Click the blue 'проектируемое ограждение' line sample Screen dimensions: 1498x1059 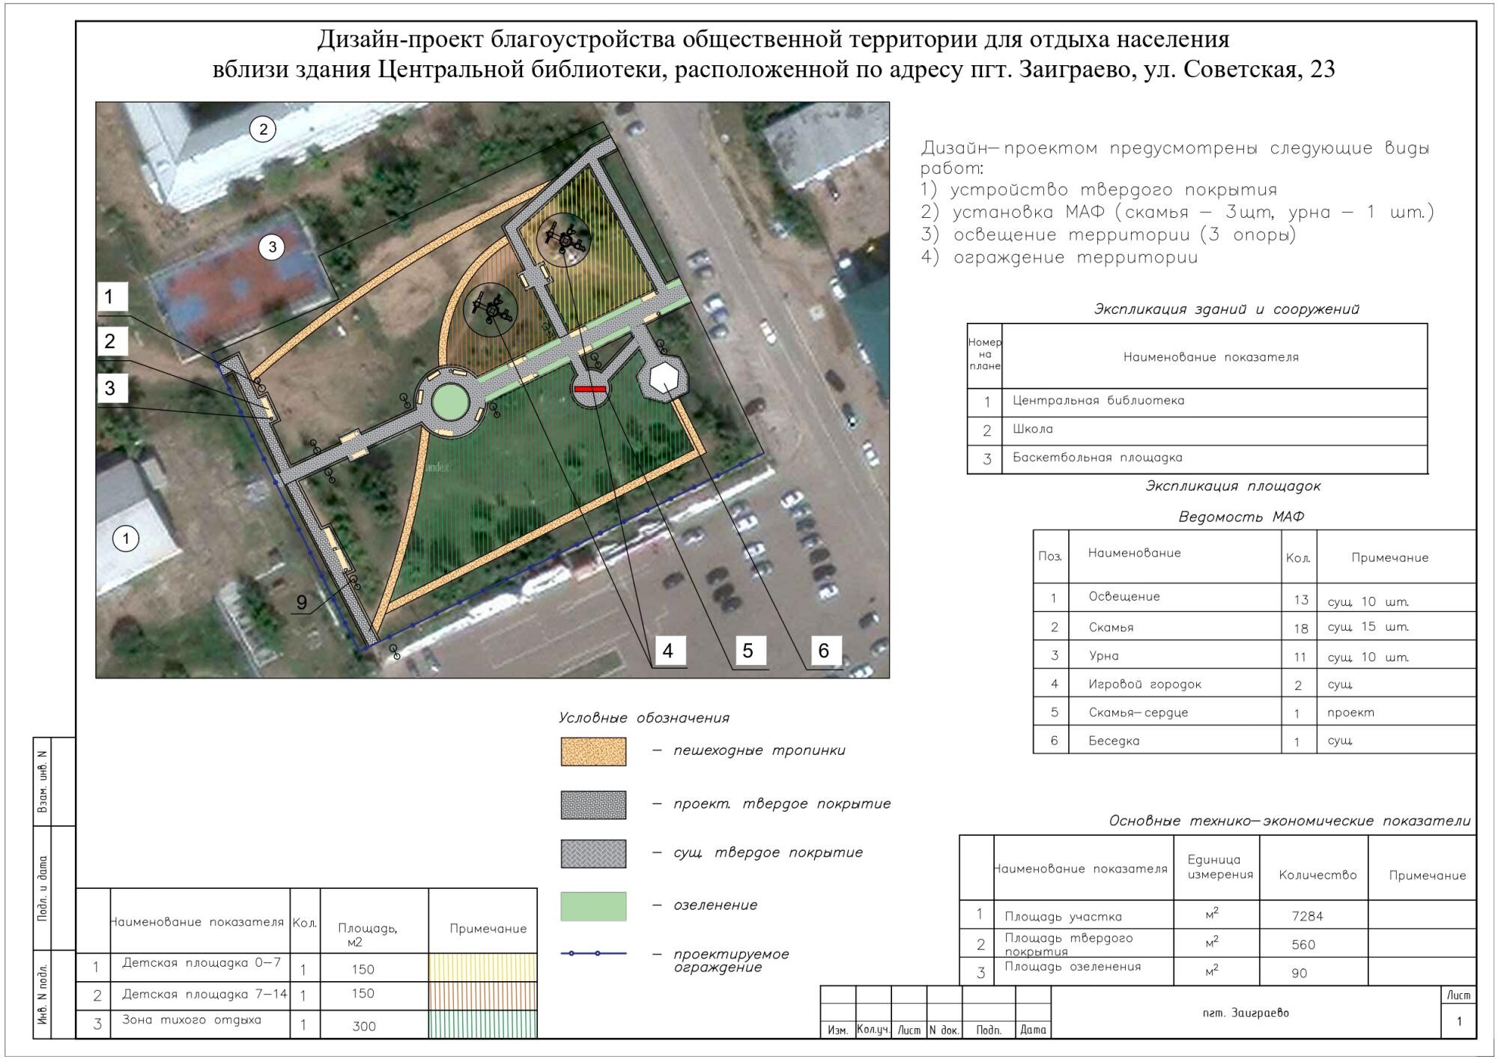click(593, 953)
